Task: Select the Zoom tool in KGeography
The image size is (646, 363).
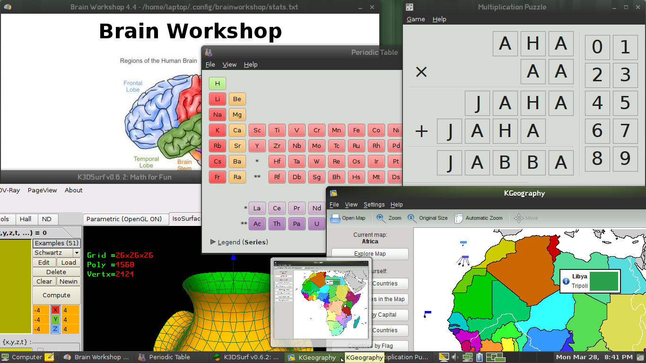Action: point(389,218)
